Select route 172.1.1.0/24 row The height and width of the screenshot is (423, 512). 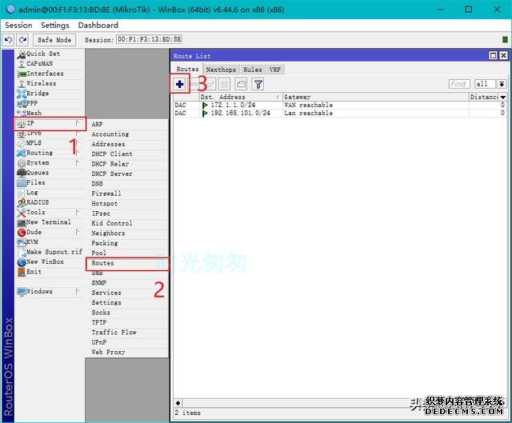(339, 105)
